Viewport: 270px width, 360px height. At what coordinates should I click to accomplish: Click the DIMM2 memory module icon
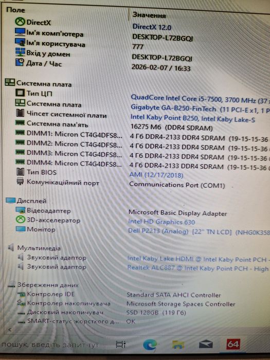coord(20,142)
